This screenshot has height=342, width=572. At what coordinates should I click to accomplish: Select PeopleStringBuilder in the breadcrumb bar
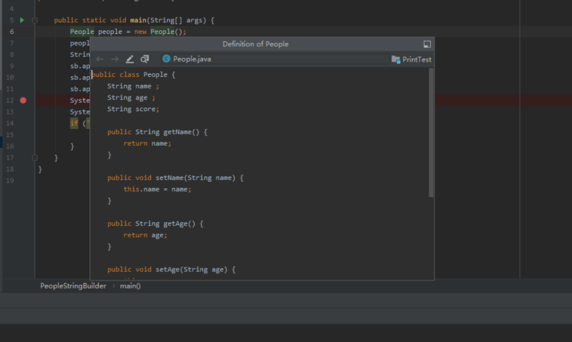pyautogui.click(x=73, y=286)
